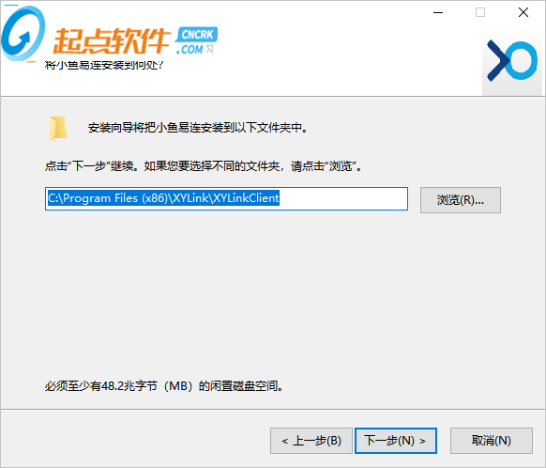Click the 点击“下一步”继续 instruction text

click(x=205, y=166)
